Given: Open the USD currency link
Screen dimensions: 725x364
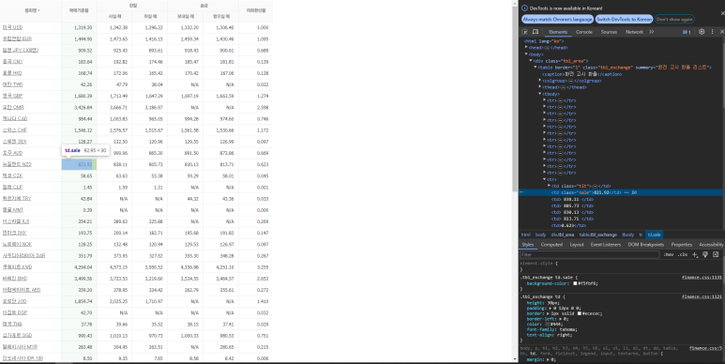Looking at the screenshot, I should click(12, 27).
